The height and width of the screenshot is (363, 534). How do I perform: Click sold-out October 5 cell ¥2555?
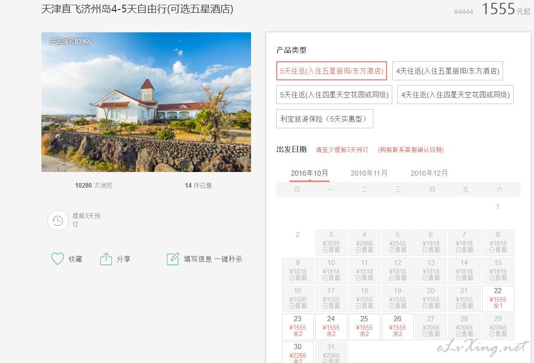tap(398, 243)
